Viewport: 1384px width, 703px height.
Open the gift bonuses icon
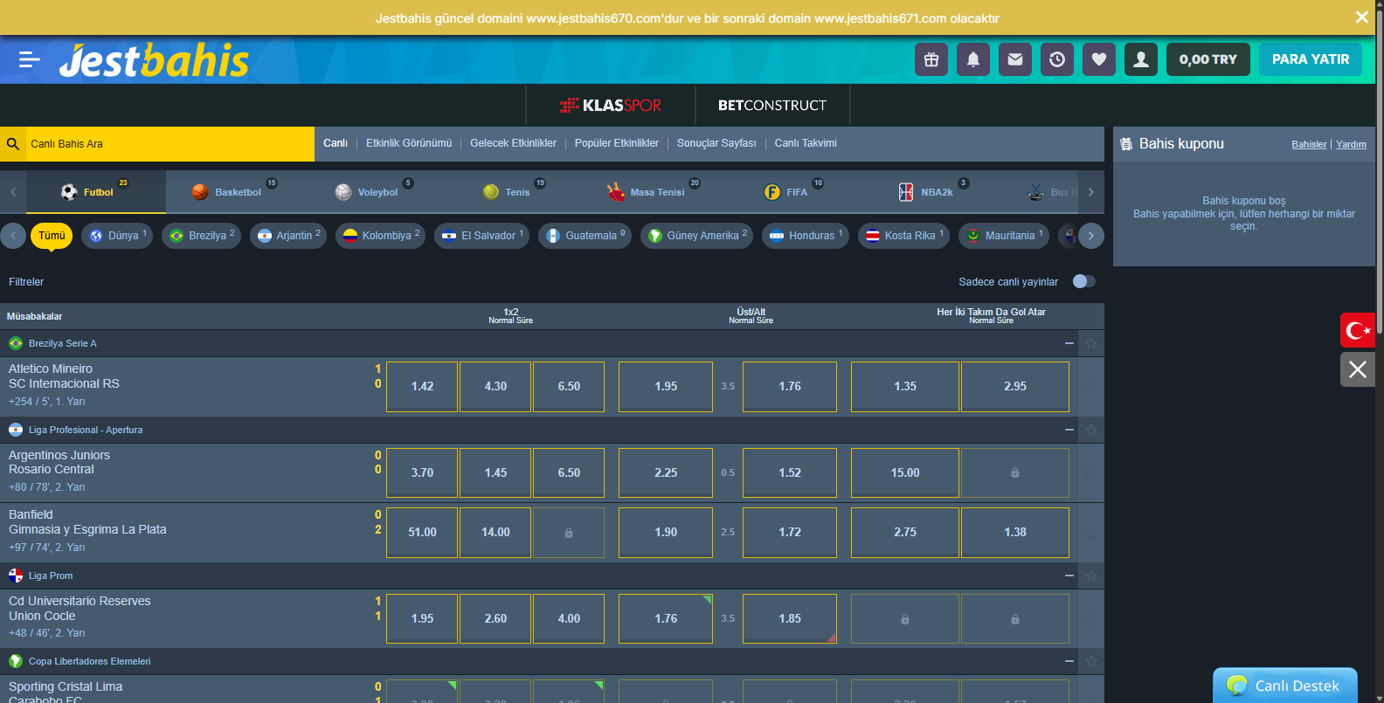(x=931, y=59)
